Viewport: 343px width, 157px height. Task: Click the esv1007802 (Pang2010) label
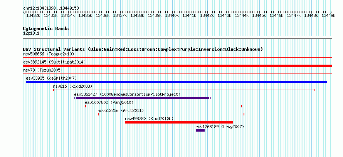pos(109,102)
